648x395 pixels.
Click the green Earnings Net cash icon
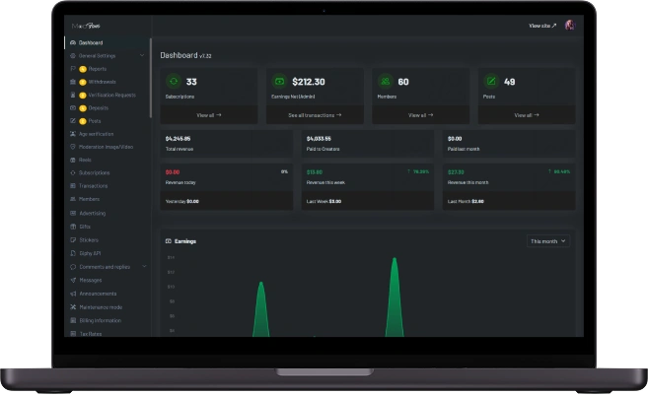(279, 82)
